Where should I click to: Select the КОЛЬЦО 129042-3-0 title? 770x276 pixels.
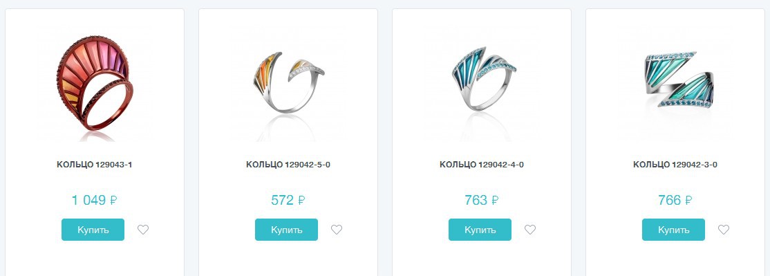[x=675, y=165]
